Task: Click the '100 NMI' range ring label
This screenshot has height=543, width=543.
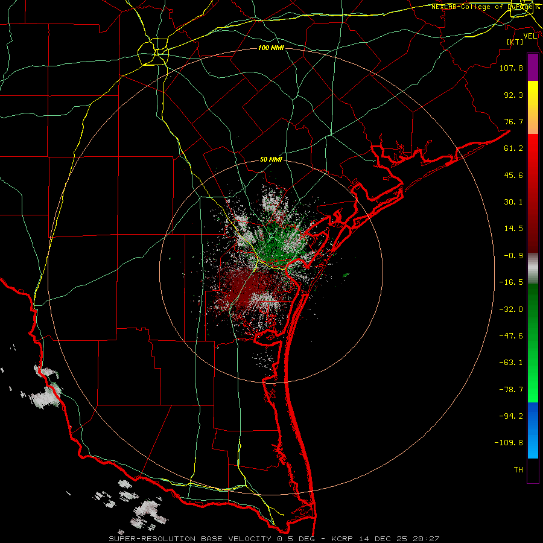Action: point(271,48)
